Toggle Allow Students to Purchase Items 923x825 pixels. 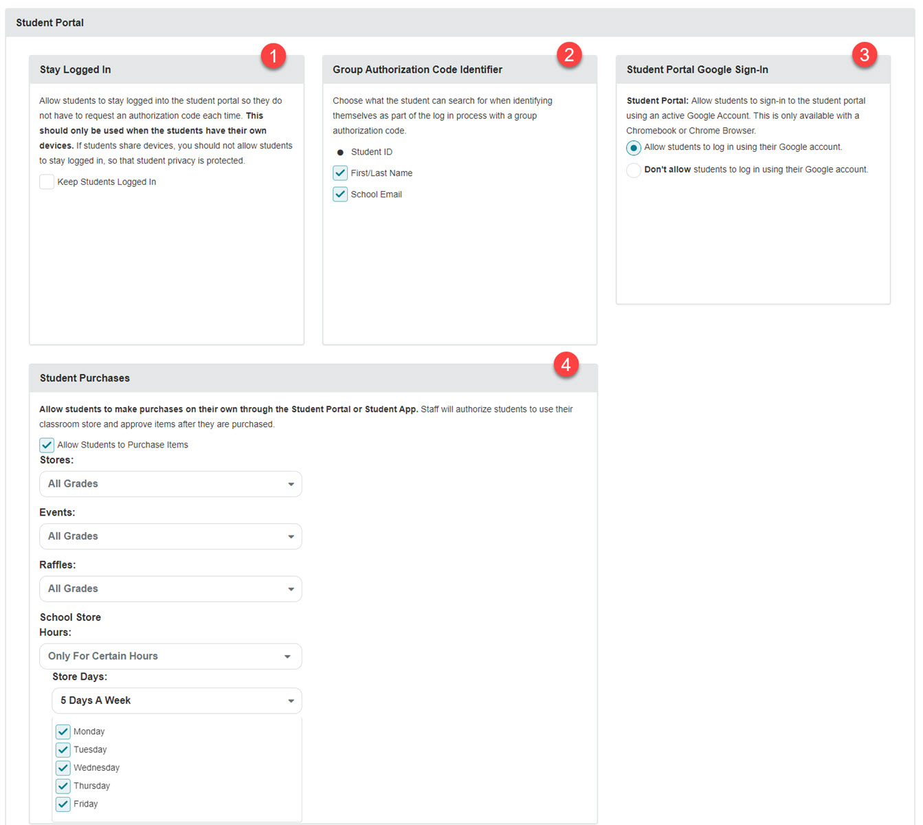[x=47, y=445]
